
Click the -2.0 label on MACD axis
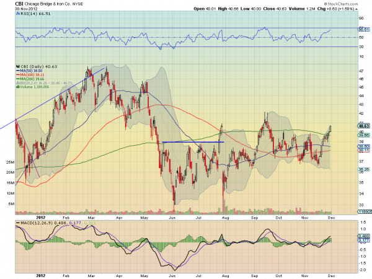pyautogui.click(x=362, y=270)
